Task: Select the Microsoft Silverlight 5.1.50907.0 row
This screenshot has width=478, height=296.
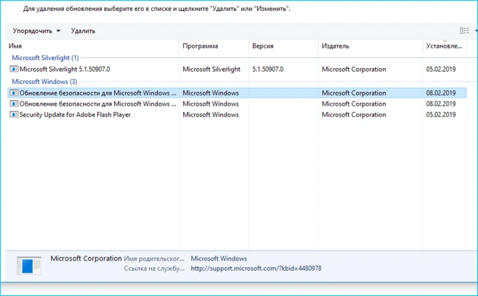Action: click(x=237, y=69)
